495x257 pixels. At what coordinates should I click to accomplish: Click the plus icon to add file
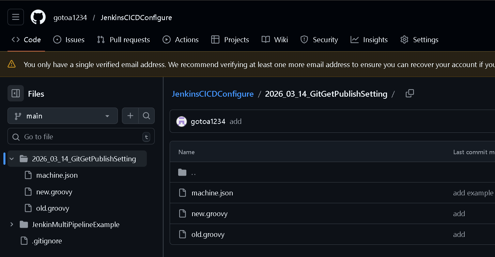[130, 116]
